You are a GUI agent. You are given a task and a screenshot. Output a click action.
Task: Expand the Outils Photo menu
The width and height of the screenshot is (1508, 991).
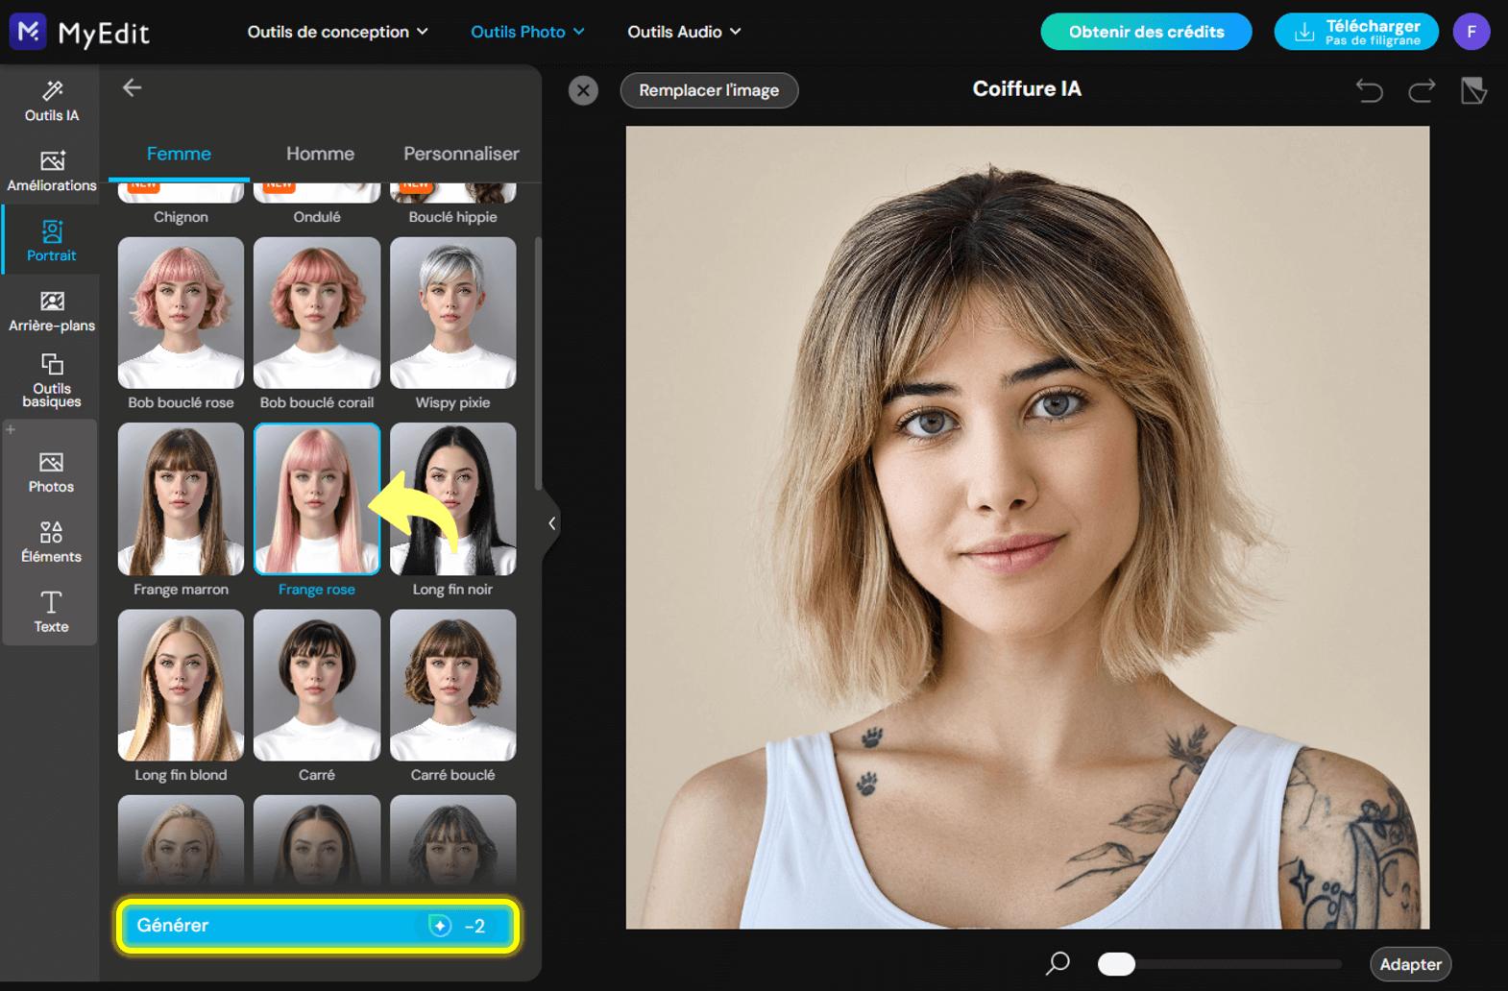[527, 32]
